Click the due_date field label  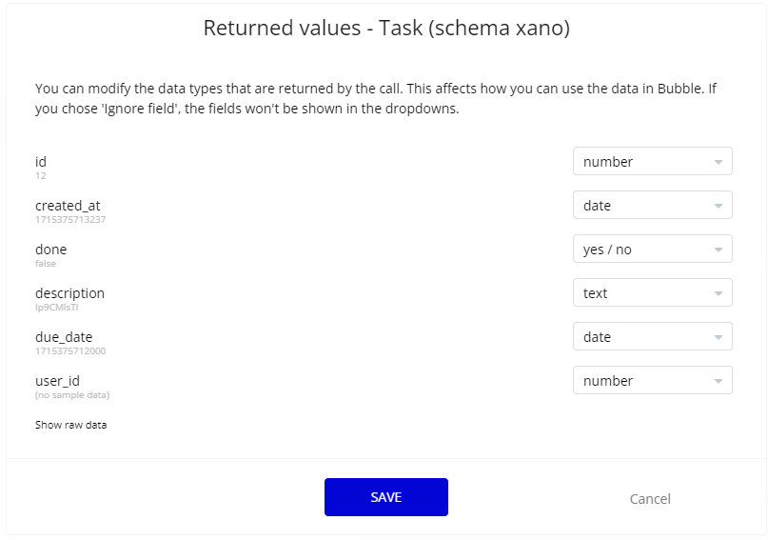click(x=64, y=337)
